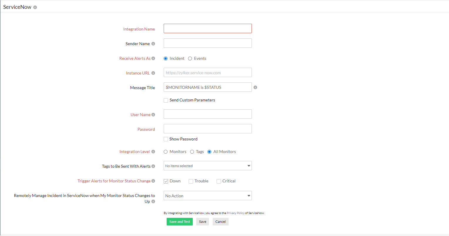The height and width of the screenshot is (236, 449).
Task: Click the User Name info icon
Action: [153, 115]
